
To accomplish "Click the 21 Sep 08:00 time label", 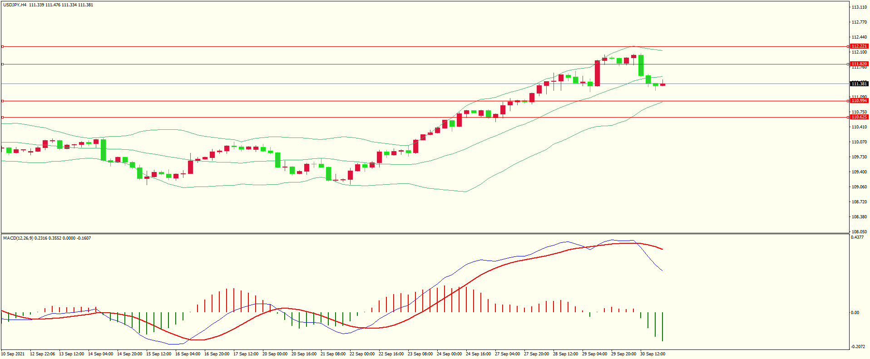I will coord(333,354).
